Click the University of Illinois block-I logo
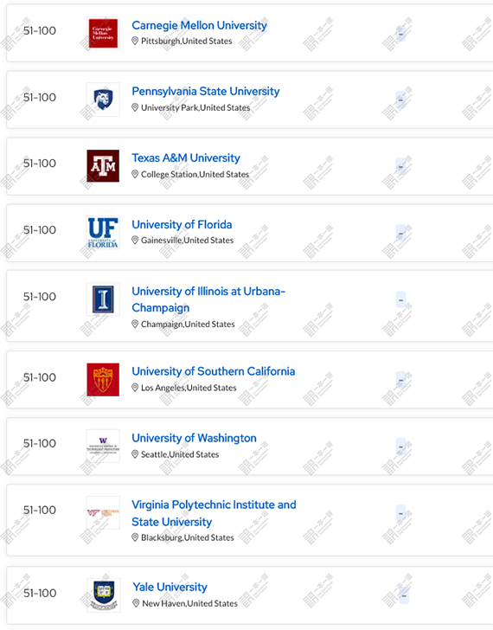Viewport: 493px width, 630px height. [103, 299]
